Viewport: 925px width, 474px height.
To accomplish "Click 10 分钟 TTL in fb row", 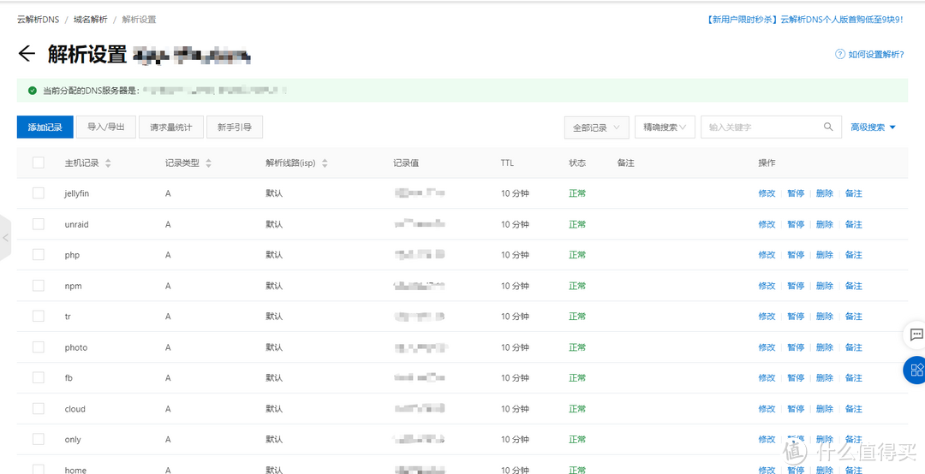I will point(515,377).
